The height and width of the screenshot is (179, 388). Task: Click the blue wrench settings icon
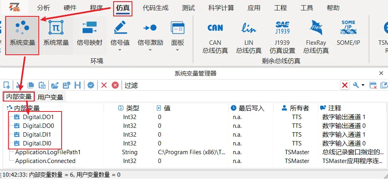point(356,85)
